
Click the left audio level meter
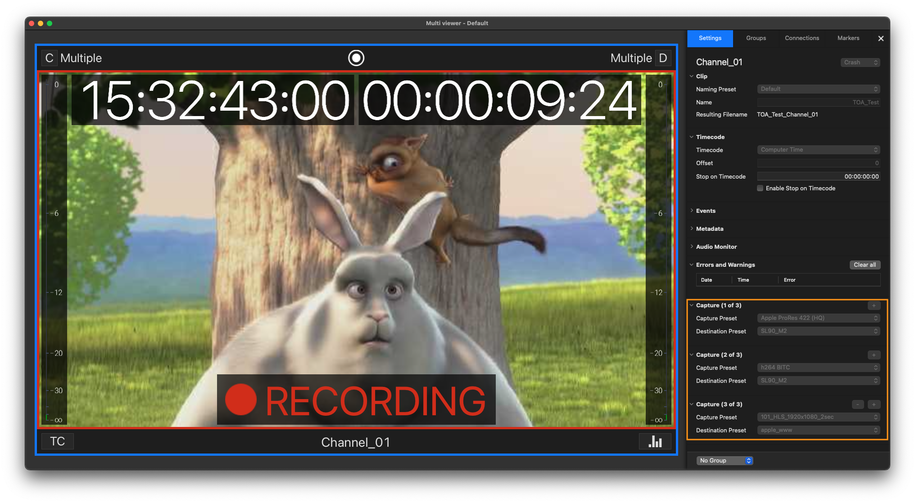tap(54, 250)
